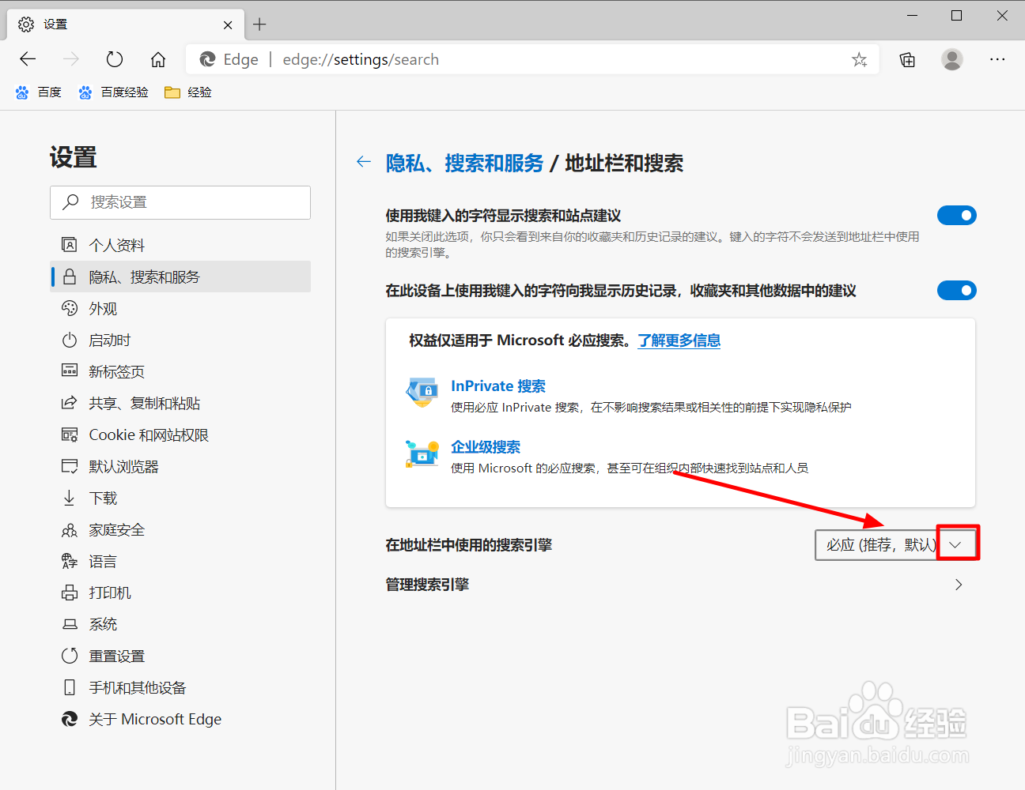Screen dimensions: 1025x790
Task: Disable suggestions for typed characters
Action: (x=957, y=215)
